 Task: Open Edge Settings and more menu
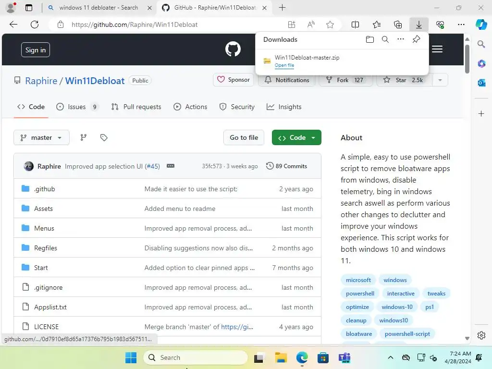(x=461, y=25)
